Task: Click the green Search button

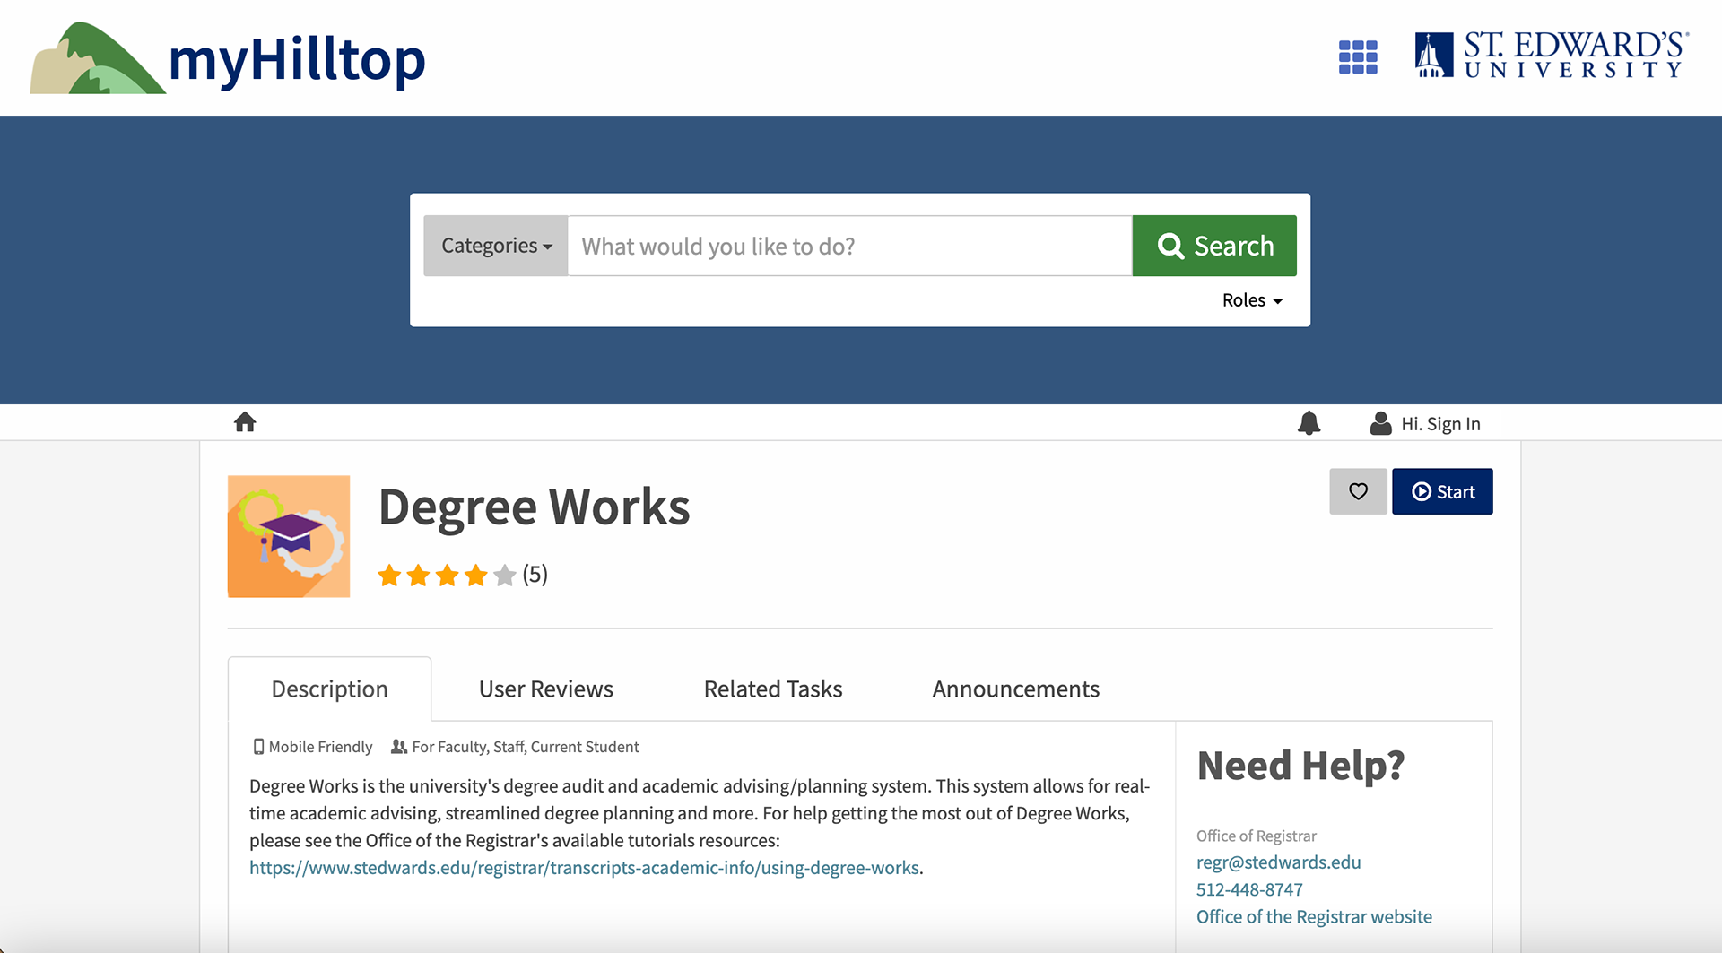Action: 1214,246
